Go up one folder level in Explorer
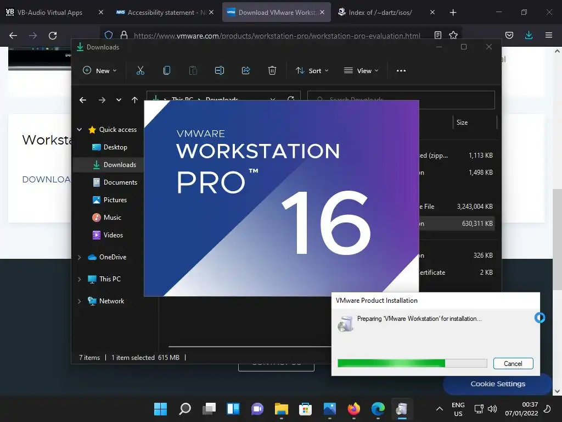This screenshot has height=422, width=562. [x=134, y=100]
